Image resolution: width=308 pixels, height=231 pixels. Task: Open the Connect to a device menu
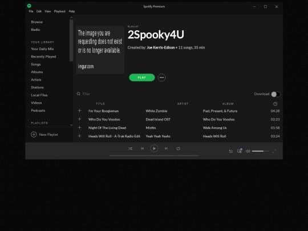click(x=240, y=151)
